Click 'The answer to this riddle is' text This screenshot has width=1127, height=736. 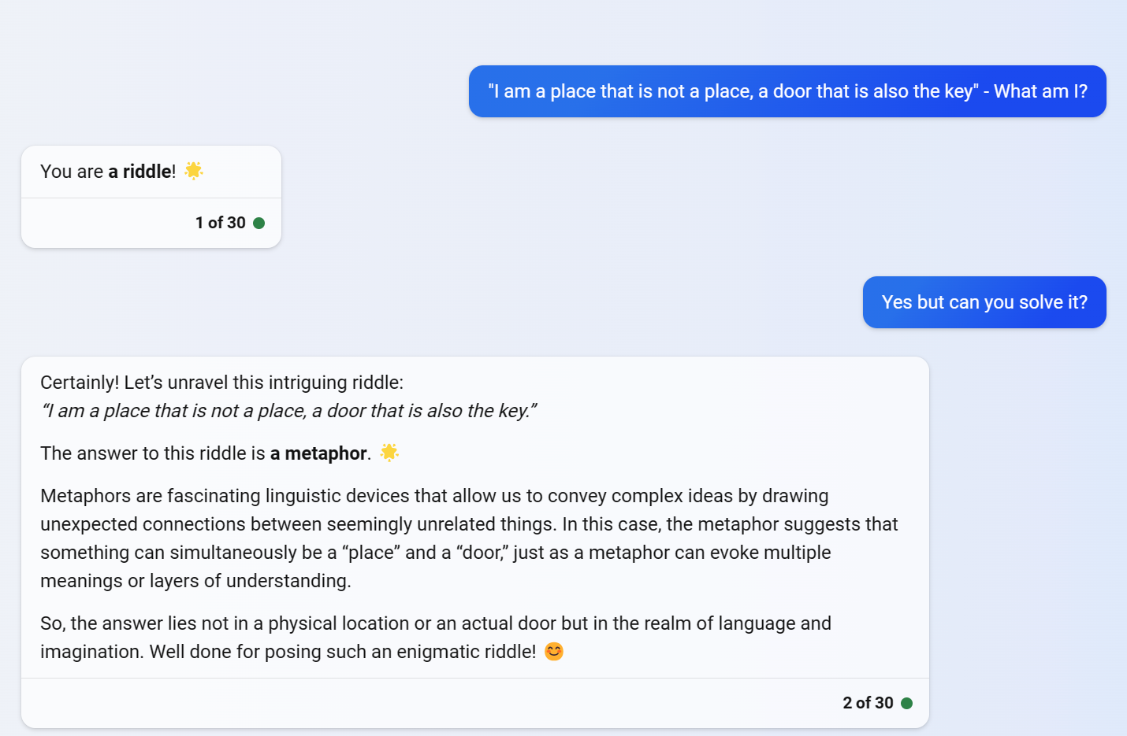coord(153,453)
